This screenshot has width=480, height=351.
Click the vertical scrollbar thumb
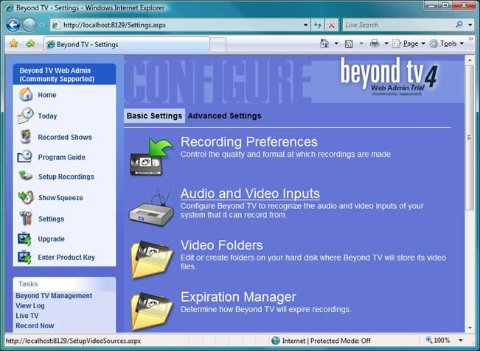469,137
